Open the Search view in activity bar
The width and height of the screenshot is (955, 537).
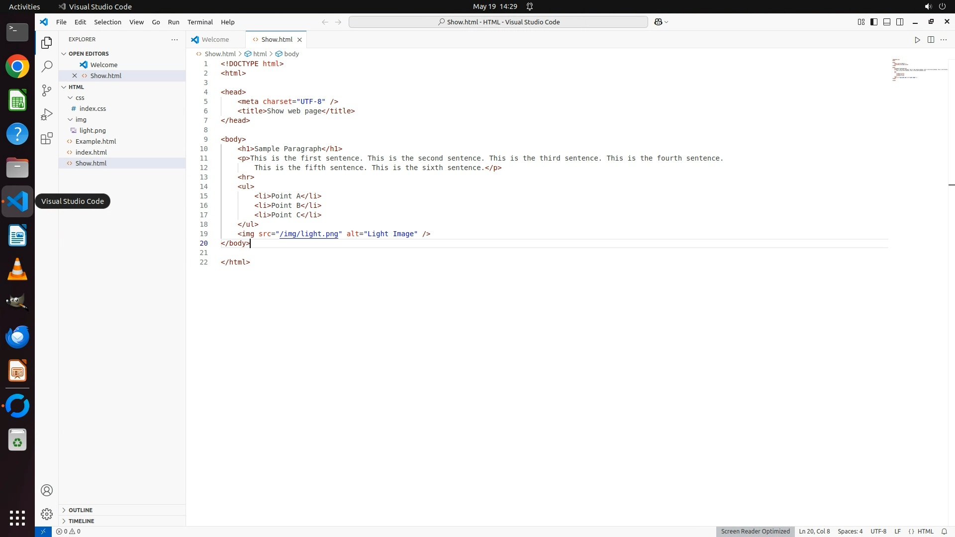point(47,66)
